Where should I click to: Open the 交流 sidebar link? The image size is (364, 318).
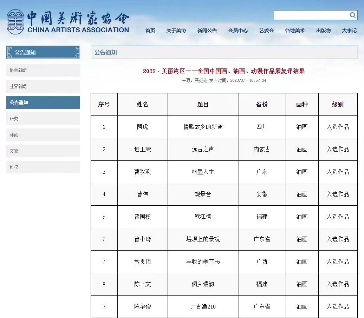coord(43,151)
